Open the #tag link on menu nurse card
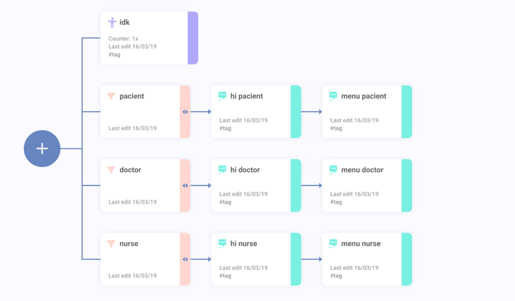 click(x=336, y=276)
